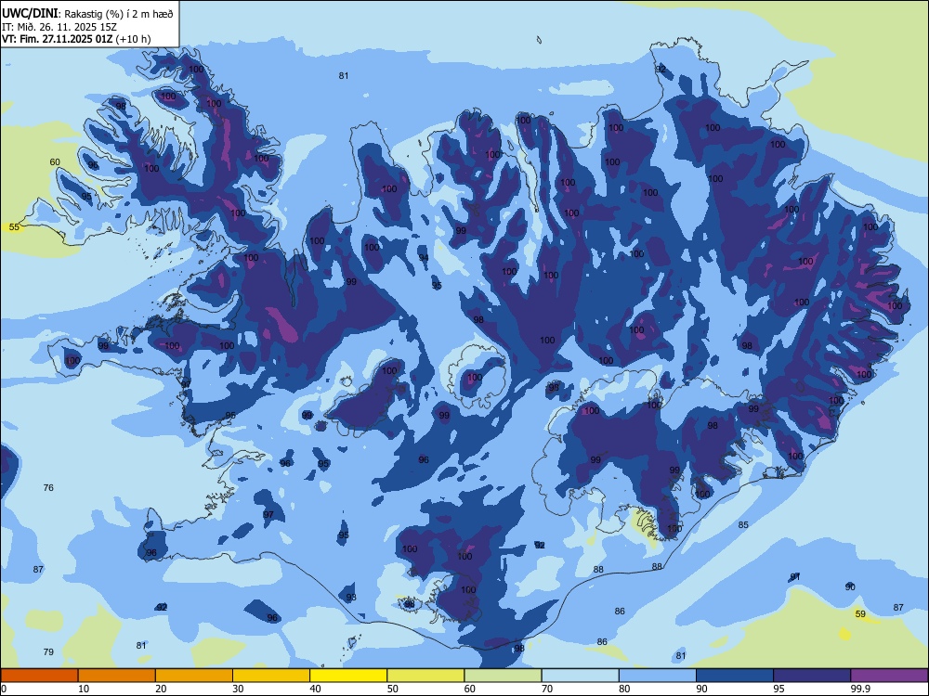Click the 0–10 dark orange legend swatch
The height and width of the screenshot is (696, 929).
click(x=39, y=676)
